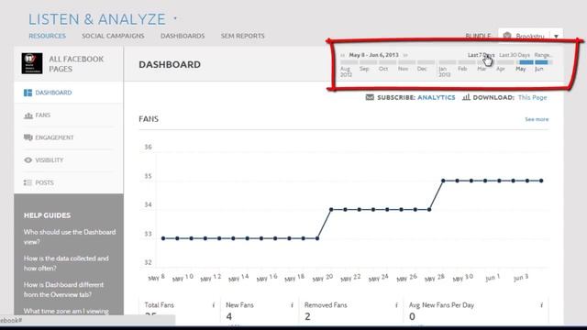Select the Aug 2012 timeline segment

click(x=349, y=62)
